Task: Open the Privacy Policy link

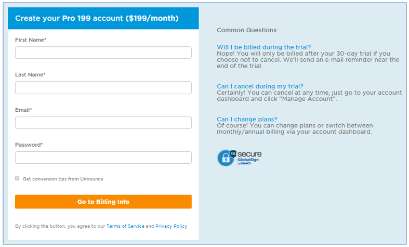Action: point(171,226)
